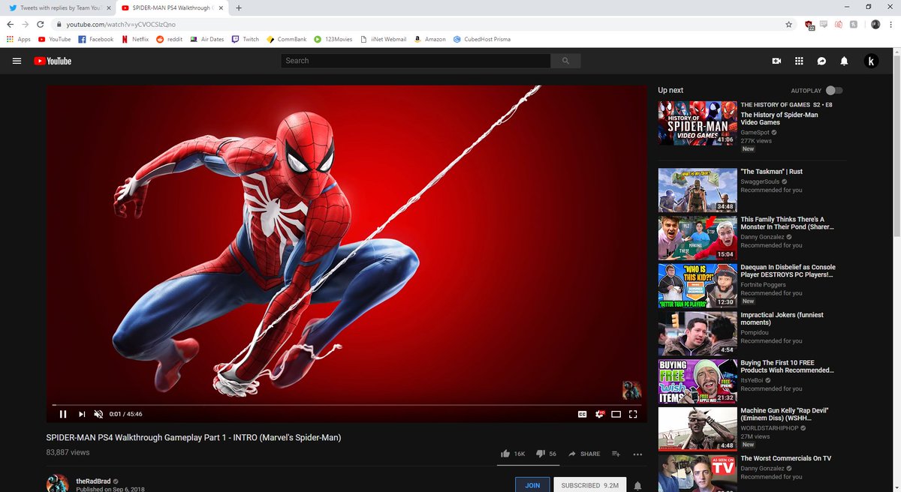Toggle channel notification bell beside Subscribed
The height and width of the screenshot is (492, 901).
point(638,485)
